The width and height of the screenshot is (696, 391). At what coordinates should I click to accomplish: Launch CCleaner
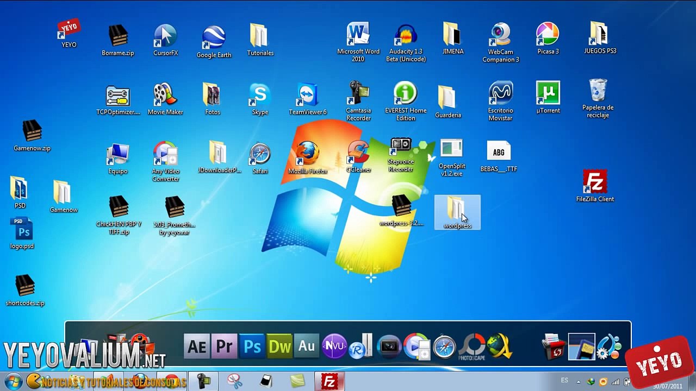click(358, 157)
